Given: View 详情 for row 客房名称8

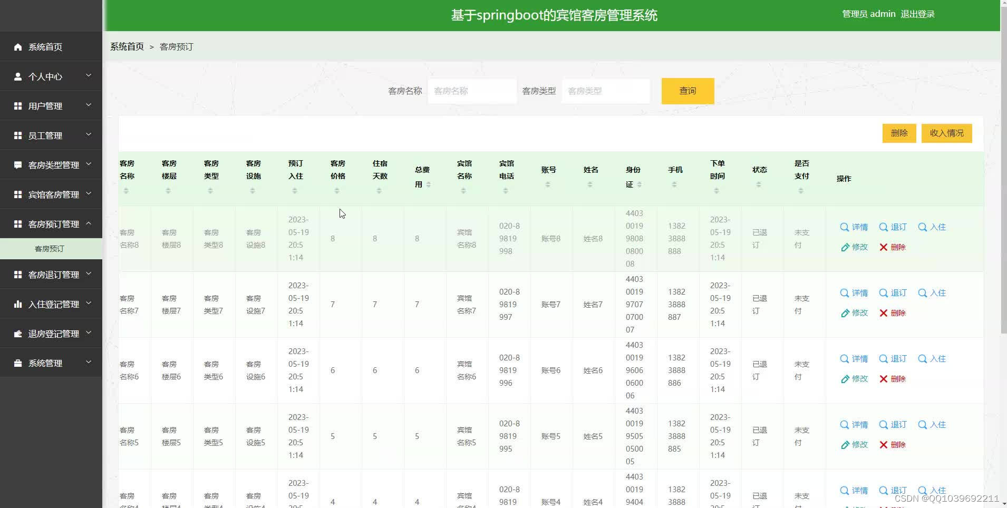Looking at the screenshot, I should tap(854, 227).
